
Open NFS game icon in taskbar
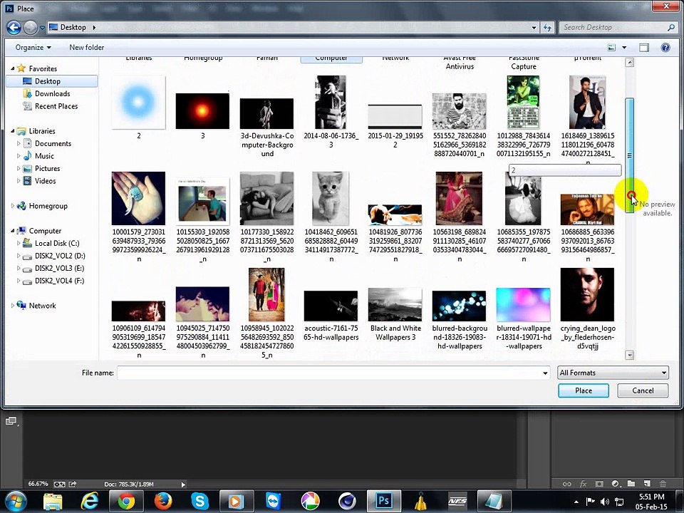pyautogui.click(x=457, y=502)
